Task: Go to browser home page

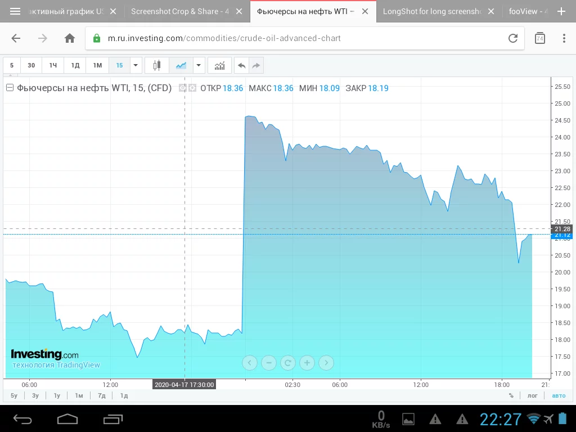Action: 69,38
